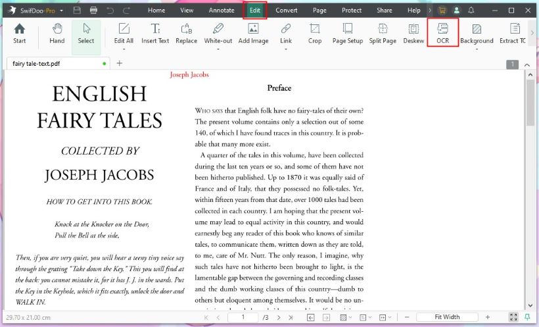Switch to the View tab
The height and width of the screenshot is (327, 539).
[187, 11]
